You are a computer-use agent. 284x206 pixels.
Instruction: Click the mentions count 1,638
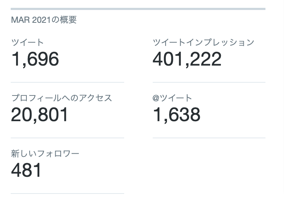[x=177, y=114]
